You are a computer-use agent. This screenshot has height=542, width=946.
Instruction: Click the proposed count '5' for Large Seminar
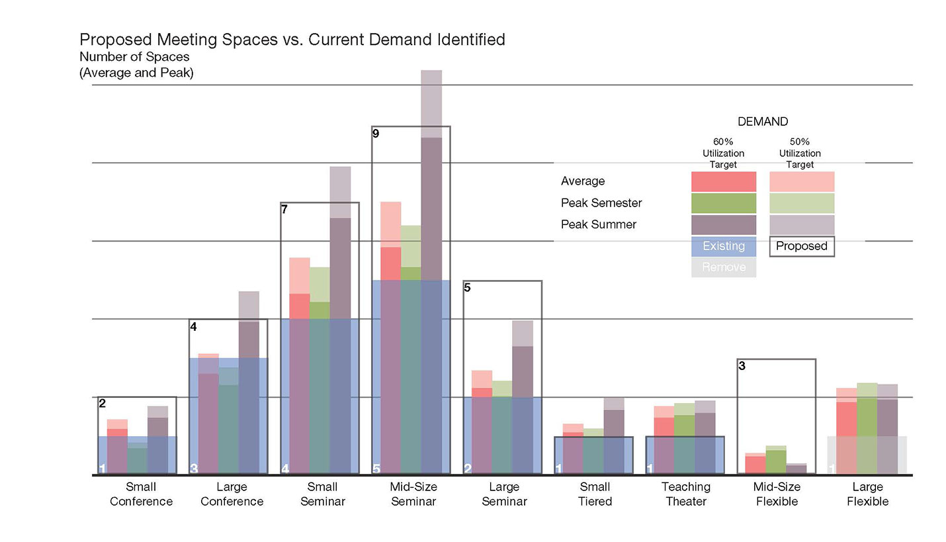467,288
